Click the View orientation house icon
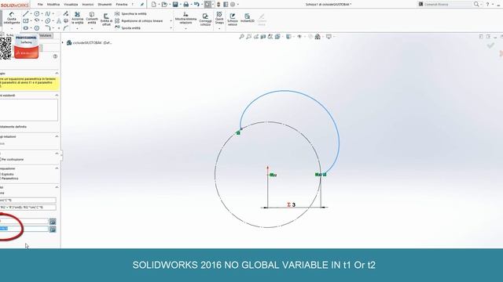Image resolution: width=503 pixels, height=282 pixels. point(318,37)
